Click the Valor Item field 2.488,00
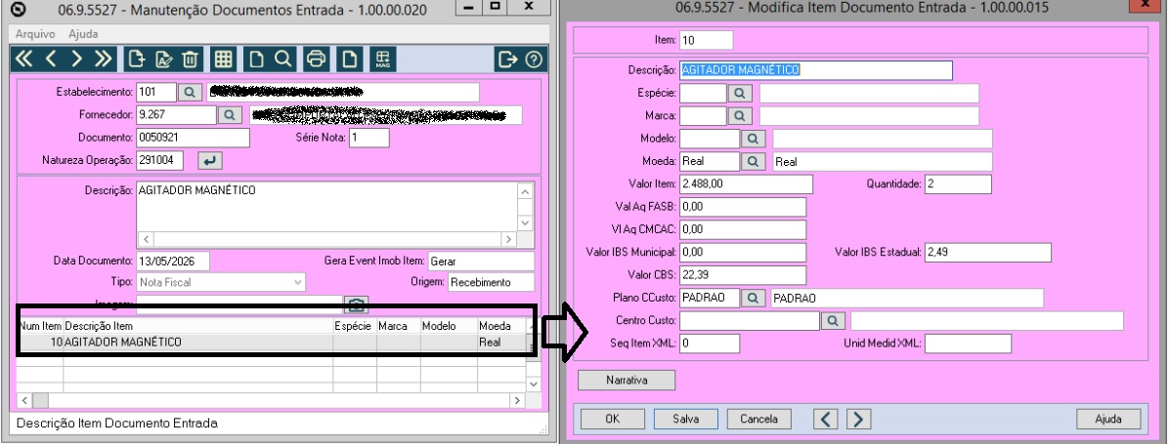 747,183
